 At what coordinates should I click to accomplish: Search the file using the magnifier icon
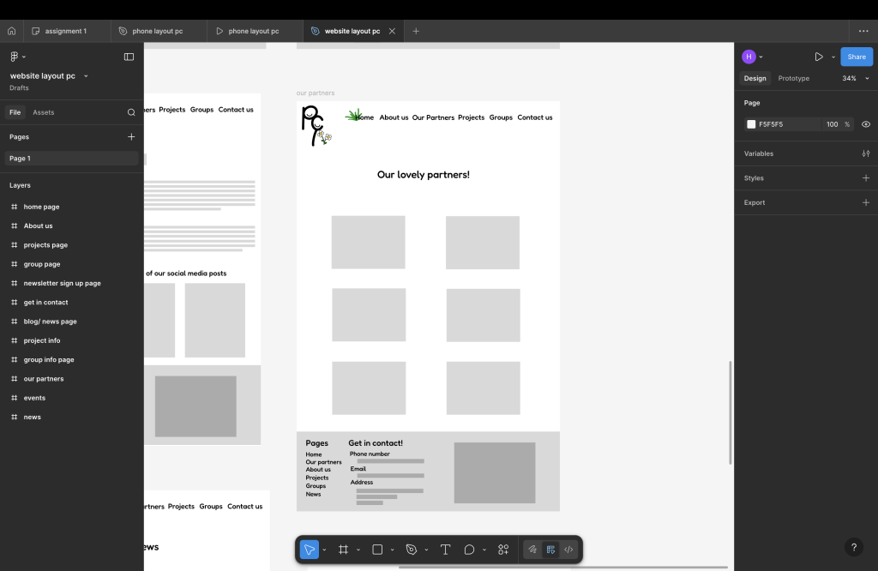pos(131,112)
